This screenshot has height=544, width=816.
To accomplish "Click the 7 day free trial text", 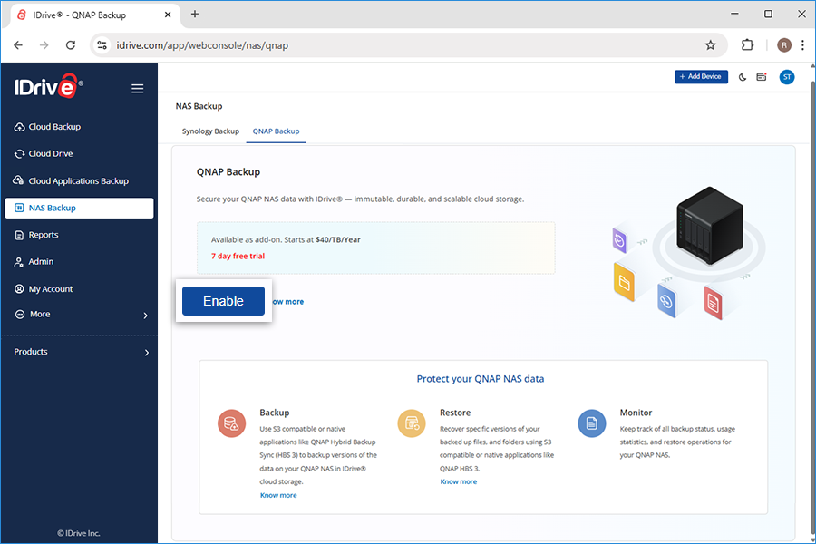I will (x=238, y=256).
